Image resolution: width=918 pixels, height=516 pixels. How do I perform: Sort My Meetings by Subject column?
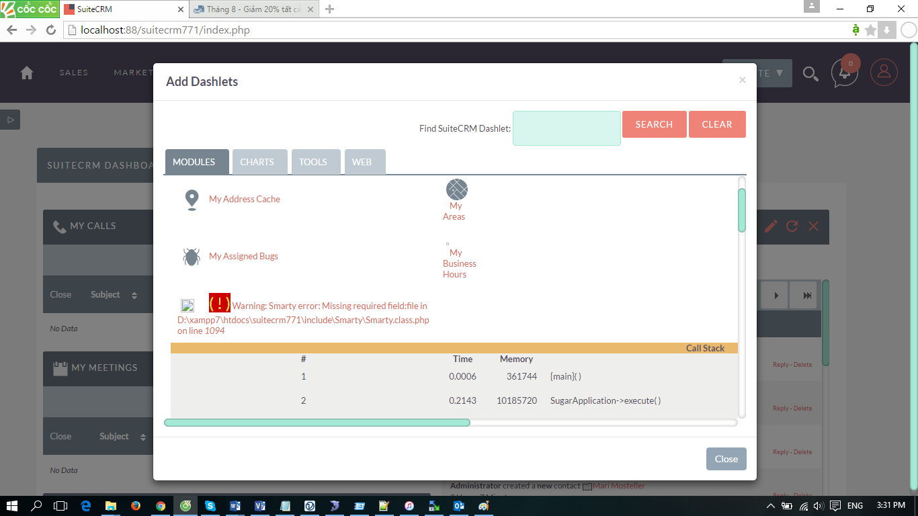pyautogui.click(x=114, y=437)
